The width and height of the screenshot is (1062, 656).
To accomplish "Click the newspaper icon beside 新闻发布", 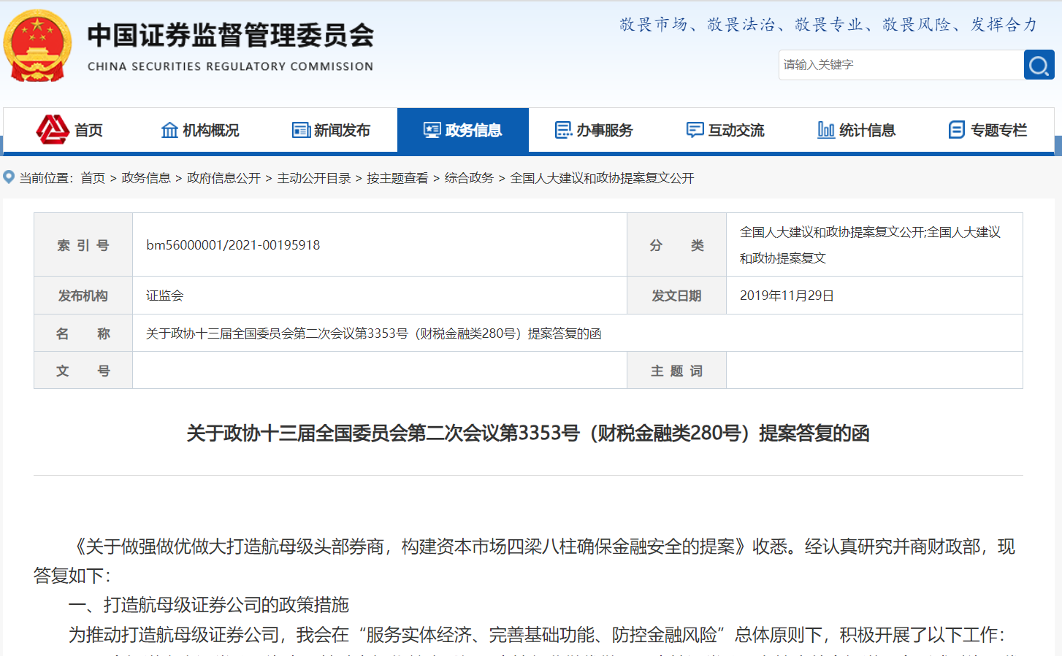I will tap(301, 130).
